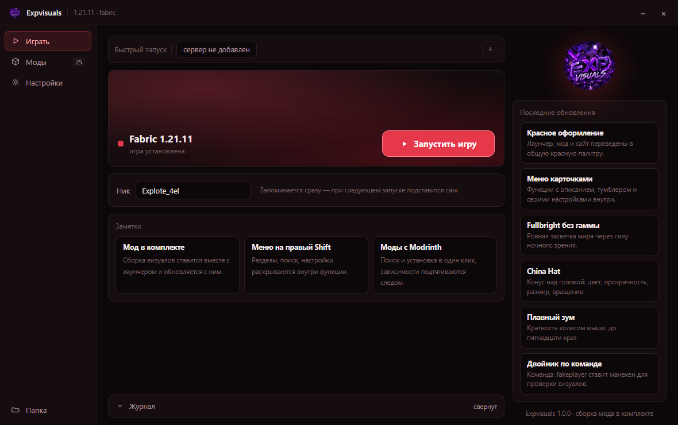The image size is (678, 425).
Task: Click the '1.21.11 · fabric' version text
Action: (x=95, y=13)
